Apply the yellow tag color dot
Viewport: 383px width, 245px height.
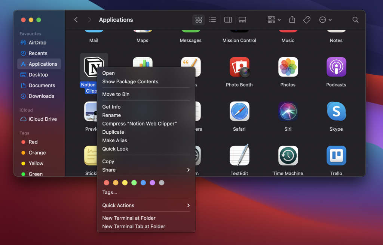[x=125, y=183]
